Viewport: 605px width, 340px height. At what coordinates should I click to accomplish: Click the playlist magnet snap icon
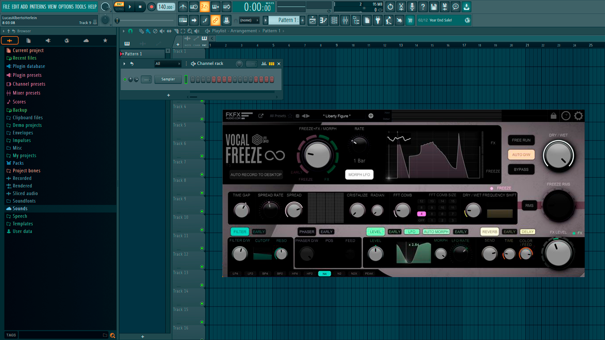click(130, 31)
